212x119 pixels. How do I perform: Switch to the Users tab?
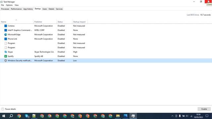pos(45,9)
